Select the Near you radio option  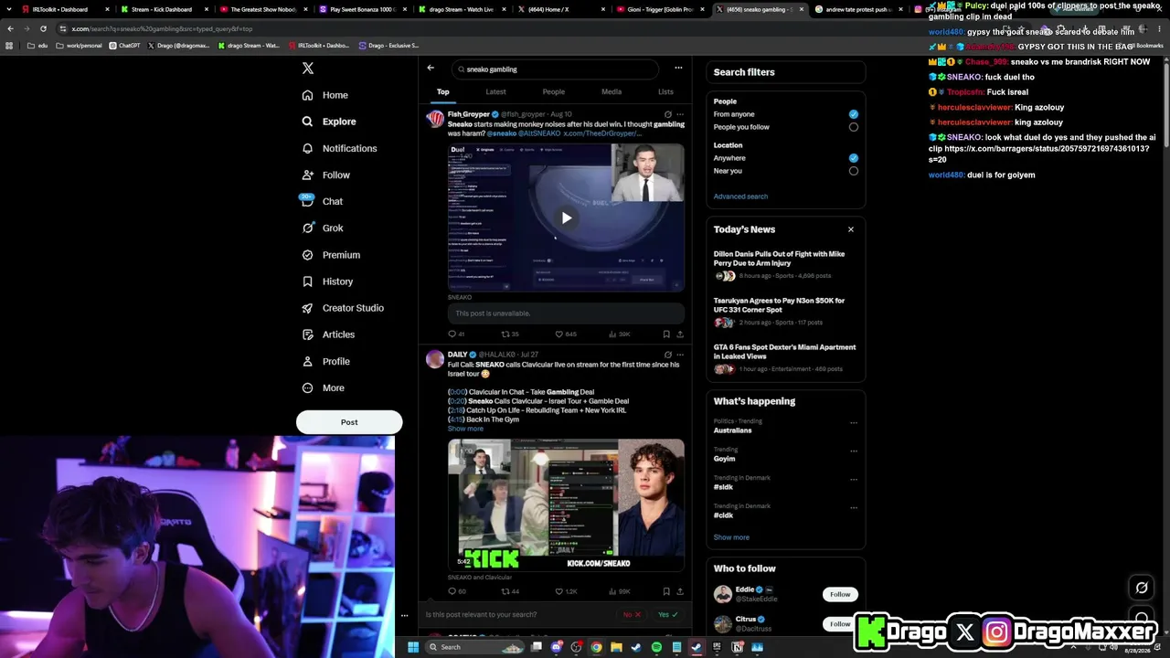(854, 171)
